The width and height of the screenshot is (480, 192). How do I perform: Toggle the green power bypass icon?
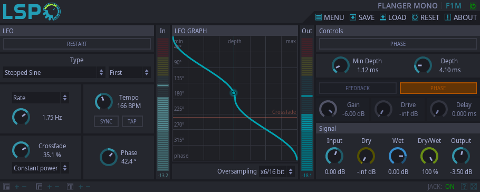coord(473,6)
